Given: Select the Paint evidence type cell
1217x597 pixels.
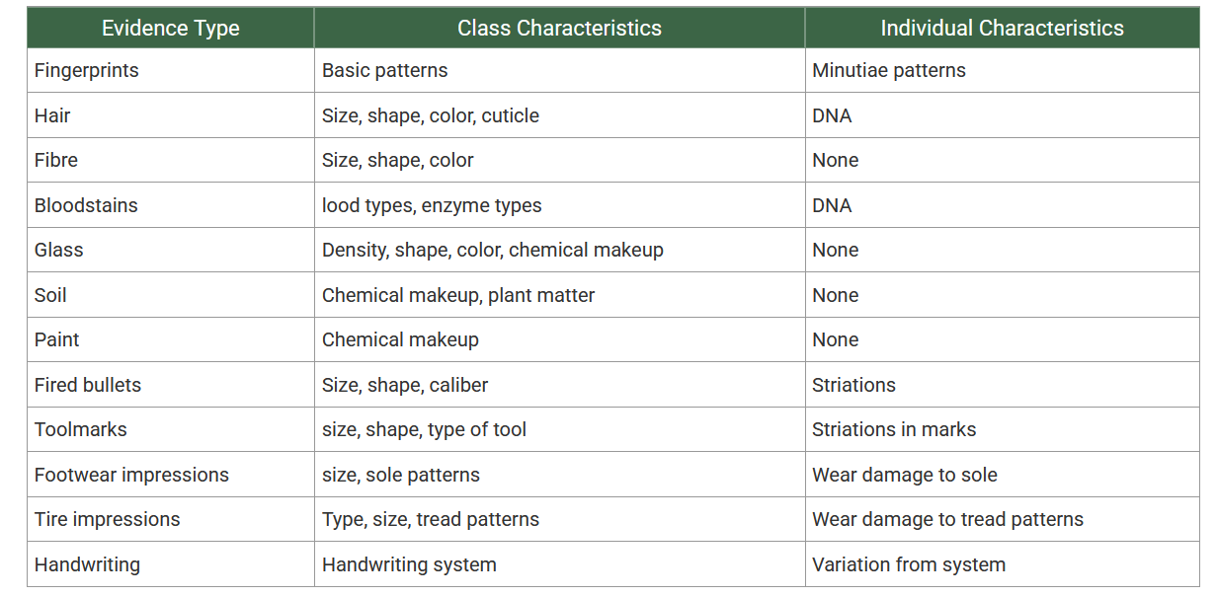Looking at the screenshot, I should click(x=171, y=339).
